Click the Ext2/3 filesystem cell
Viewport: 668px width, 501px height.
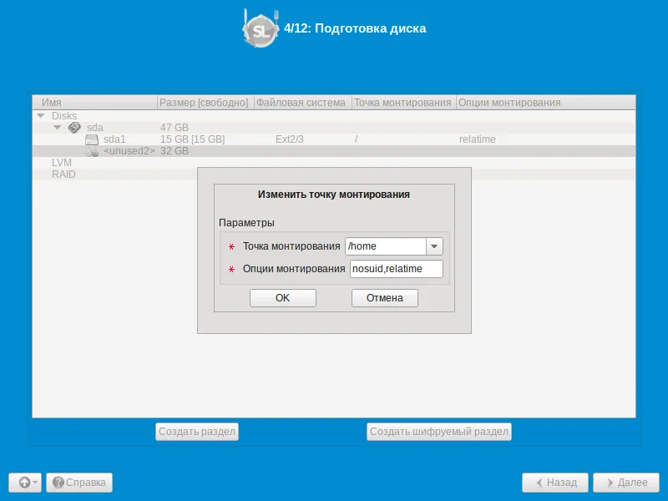pos(290,139)
